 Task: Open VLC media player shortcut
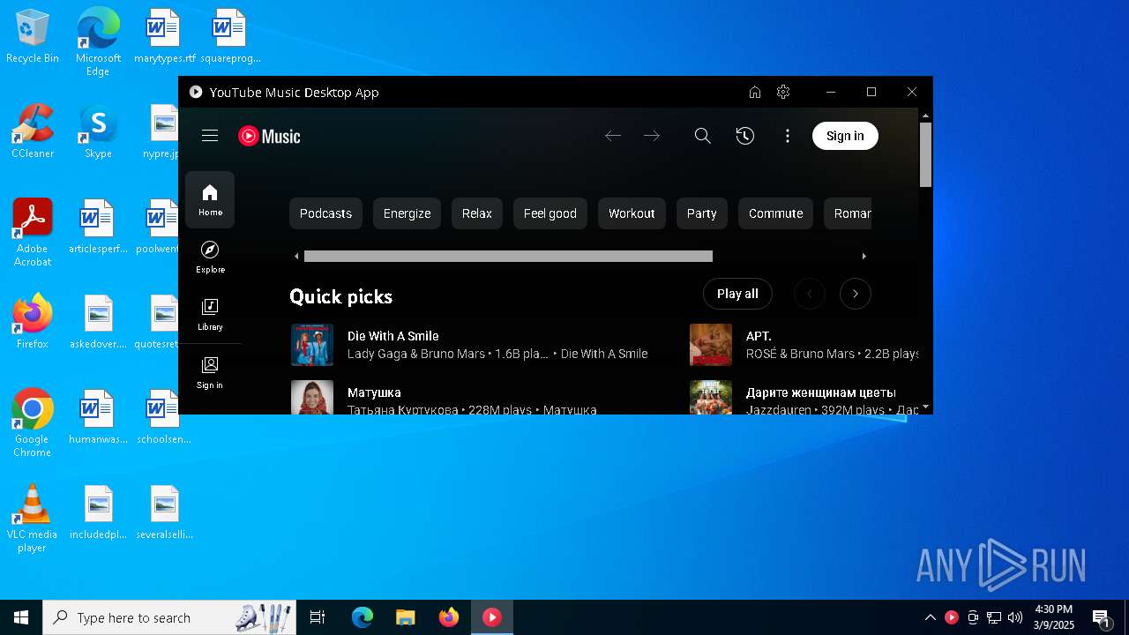(33, 519)
